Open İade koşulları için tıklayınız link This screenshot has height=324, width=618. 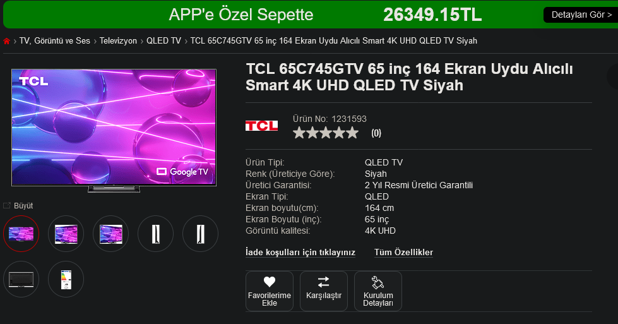pos(300,252)
